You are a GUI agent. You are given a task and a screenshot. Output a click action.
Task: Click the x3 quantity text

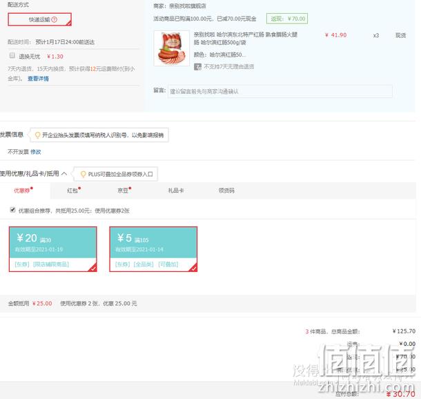click(376, 35)
